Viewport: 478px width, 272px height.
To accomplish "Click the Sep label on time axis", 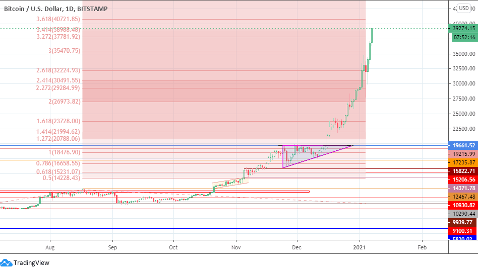I will 112,247.
